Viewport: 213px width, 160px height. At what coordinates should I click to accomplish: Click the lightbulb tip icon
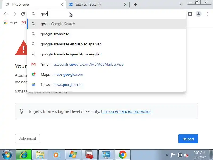pyautogui.click(x=22, y=111)
